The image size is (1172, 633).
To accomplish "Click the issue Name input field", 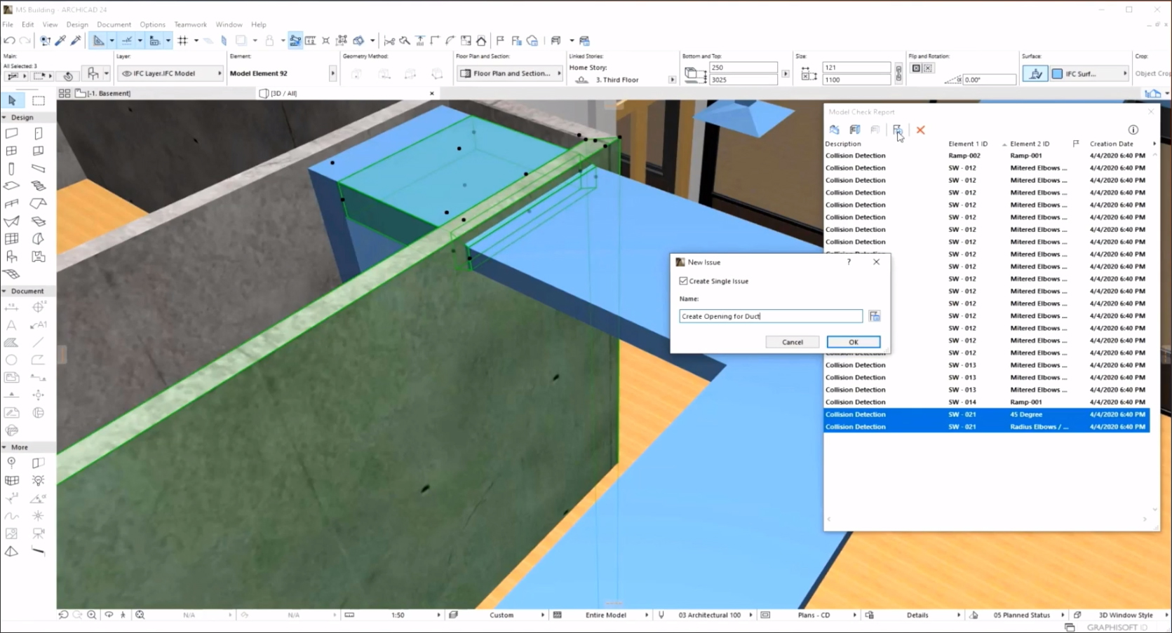I will tap(771, 316).
